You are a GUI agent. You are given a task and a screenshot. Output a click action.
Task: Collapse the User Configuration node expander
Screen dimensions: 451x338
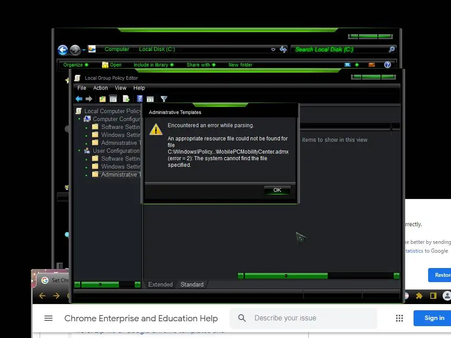tap(79, 151)
